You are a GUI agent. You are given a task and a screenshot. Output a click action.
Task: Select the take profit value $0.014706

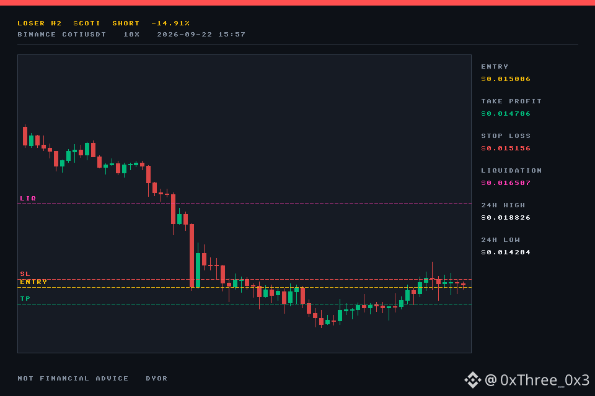point(506,113)
